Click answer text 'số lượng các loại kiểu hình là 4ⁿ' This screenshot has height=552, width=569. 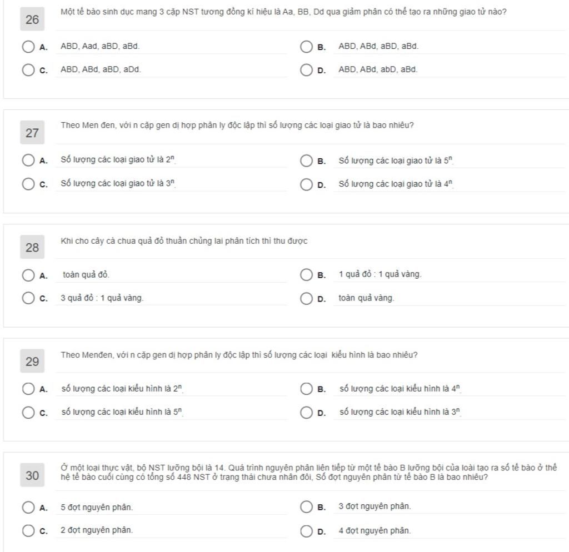click(400, 389)
